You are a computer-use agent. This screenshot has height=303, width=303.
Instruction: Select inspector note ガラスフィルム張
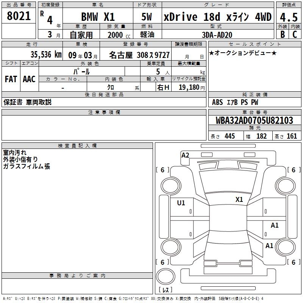tap(27, 166)
